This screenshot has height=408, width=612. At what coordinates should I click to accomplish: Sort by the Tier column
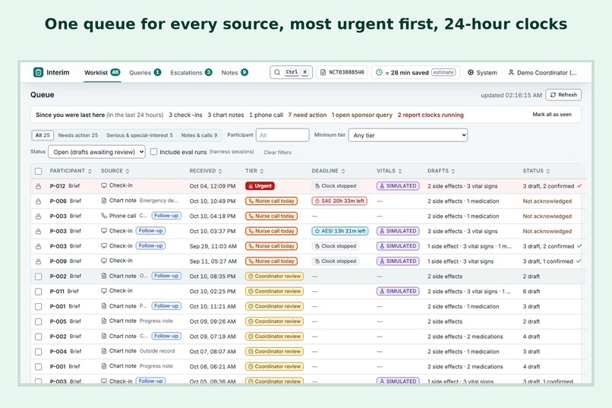254,171
